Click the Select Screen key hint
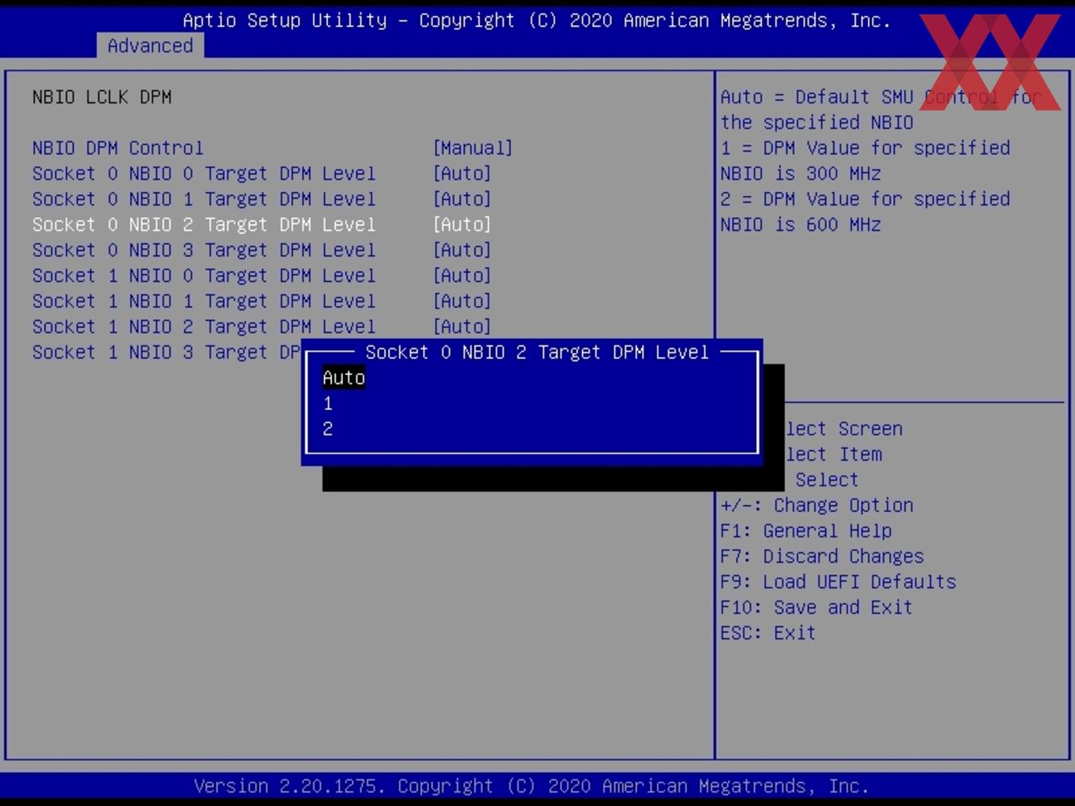This screenshot has width=1075, height=806. (x=843, y=429)
